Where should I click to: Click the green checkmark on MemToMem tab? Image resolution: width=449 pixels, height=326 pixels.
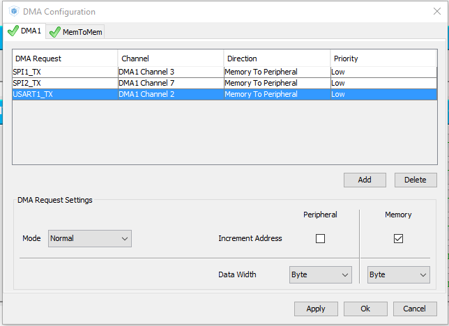(x=54, y=32)
